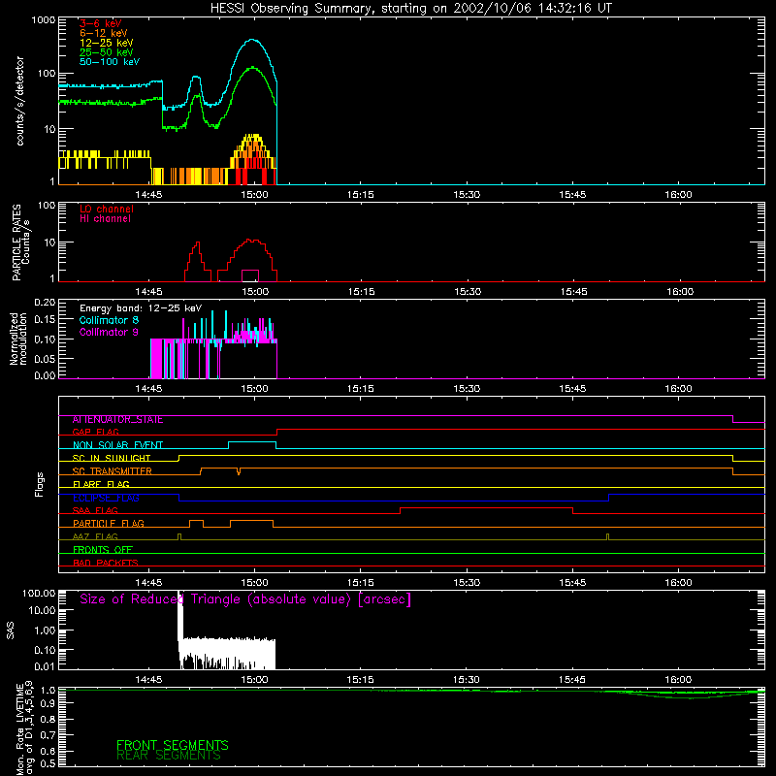Click the peak of the green 25-50 keV curve
This screenshot has width=776, height=776.
[253, 67]
